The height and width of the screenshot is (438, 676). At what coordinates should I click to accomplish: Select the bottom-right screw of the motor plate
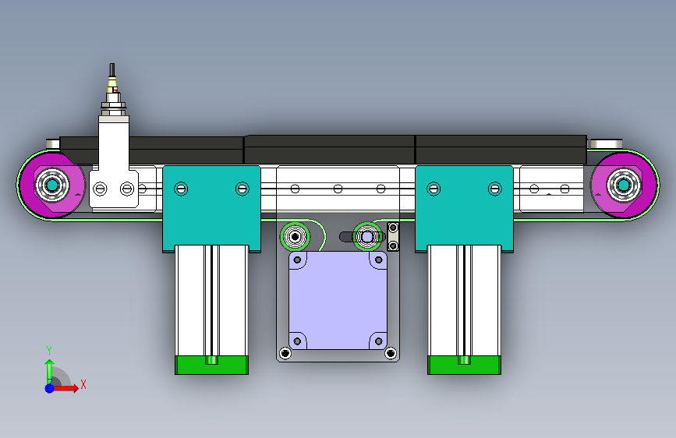click(x=390, y=354)
